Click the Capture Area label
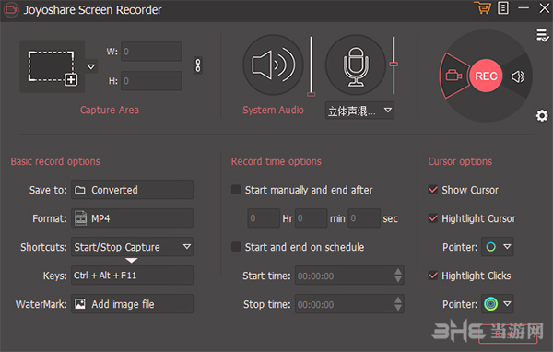This screenshot has height=352, width=553. pyautogui.click(x=110, y=110)
